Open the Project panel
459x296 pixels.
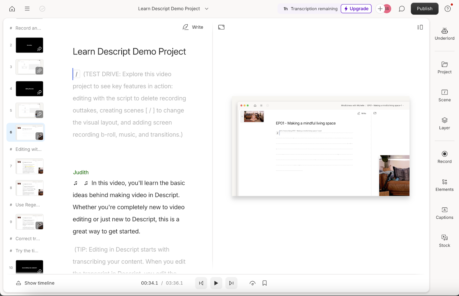pyautogui.click(x=444, y=68)
